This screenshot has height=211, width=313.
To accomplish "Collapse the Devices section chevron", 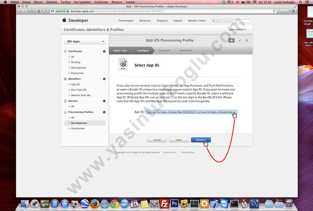I will point(104,101).
